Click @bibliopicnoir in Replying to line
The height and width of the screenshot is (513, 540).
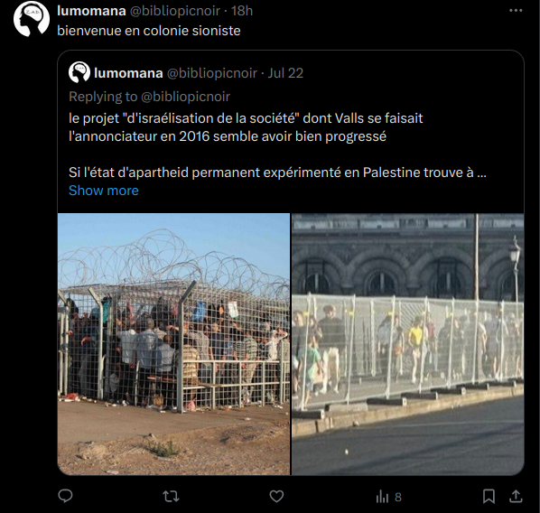(186, 97)
